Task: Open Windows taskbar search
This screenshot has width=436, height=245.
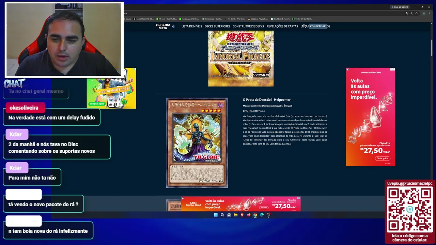Action: pos(222,215)
